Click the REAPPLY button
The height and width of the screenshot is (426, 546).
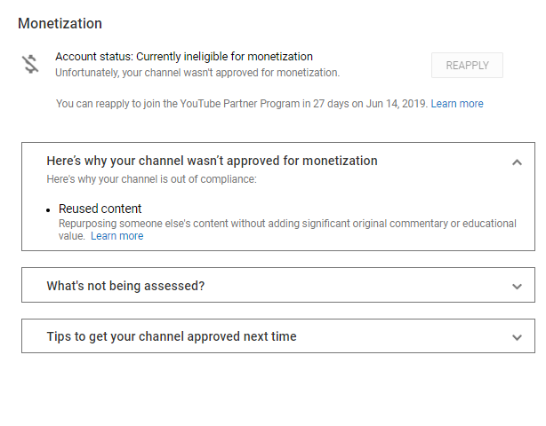(x=467, y=66)
